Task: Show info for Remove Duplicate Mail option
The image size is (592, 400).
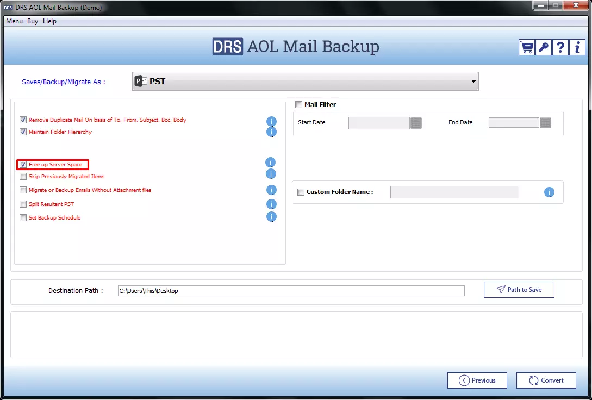Action: (x=271, y=122)
